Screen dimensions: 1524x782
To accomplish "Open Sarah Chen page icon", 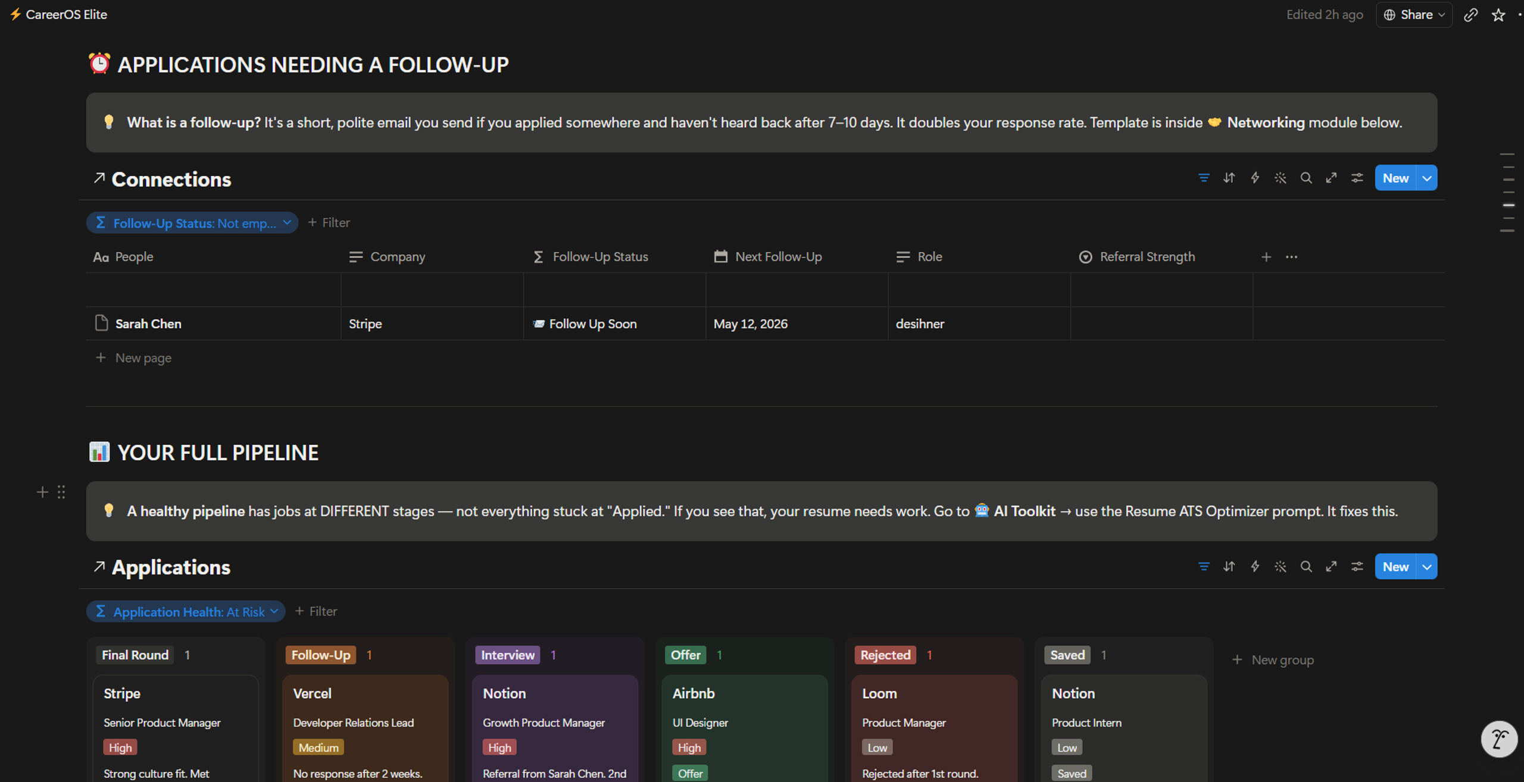I will coord(101,323).
